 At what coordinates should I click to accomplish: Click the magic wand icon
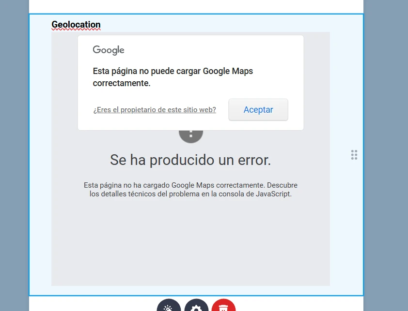click(169, 307)
